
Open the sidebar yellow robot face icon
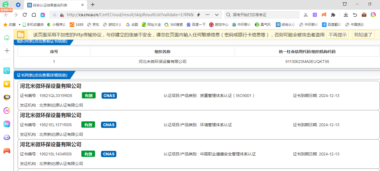click(7, 97)
